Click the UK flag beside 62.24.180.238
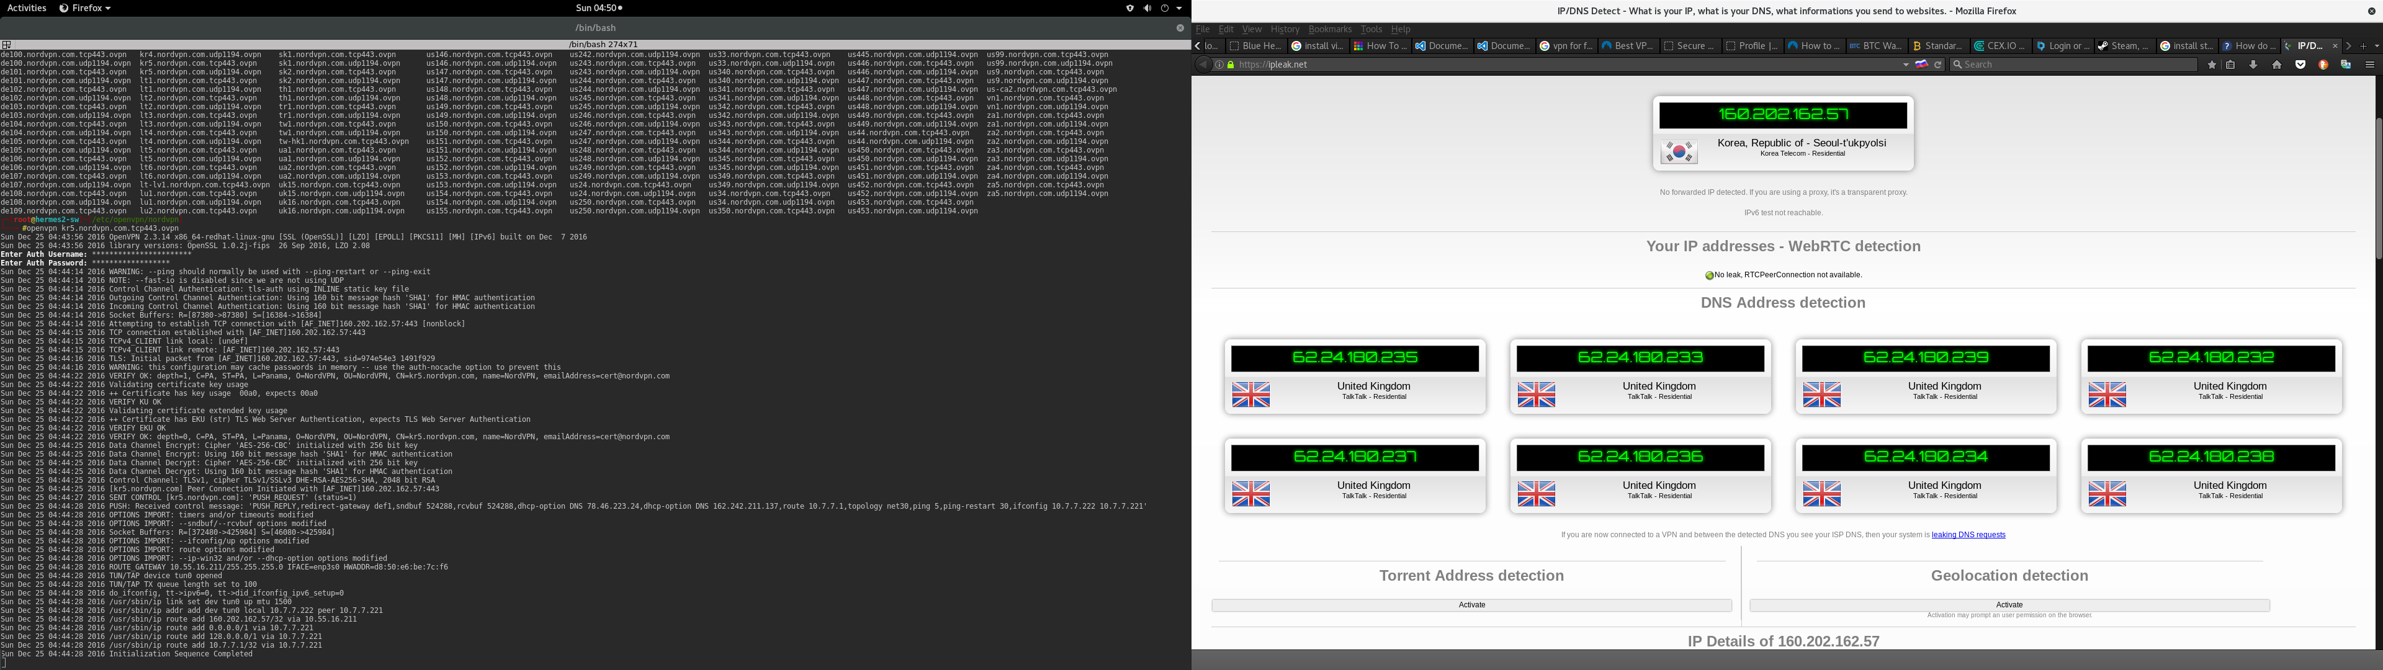 coord(2107,494)
